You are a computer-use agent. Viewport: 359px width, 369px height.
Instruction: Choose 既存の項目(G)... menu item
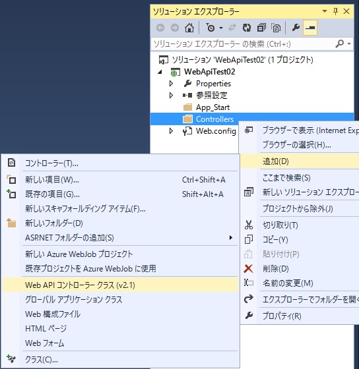(121, 194)
